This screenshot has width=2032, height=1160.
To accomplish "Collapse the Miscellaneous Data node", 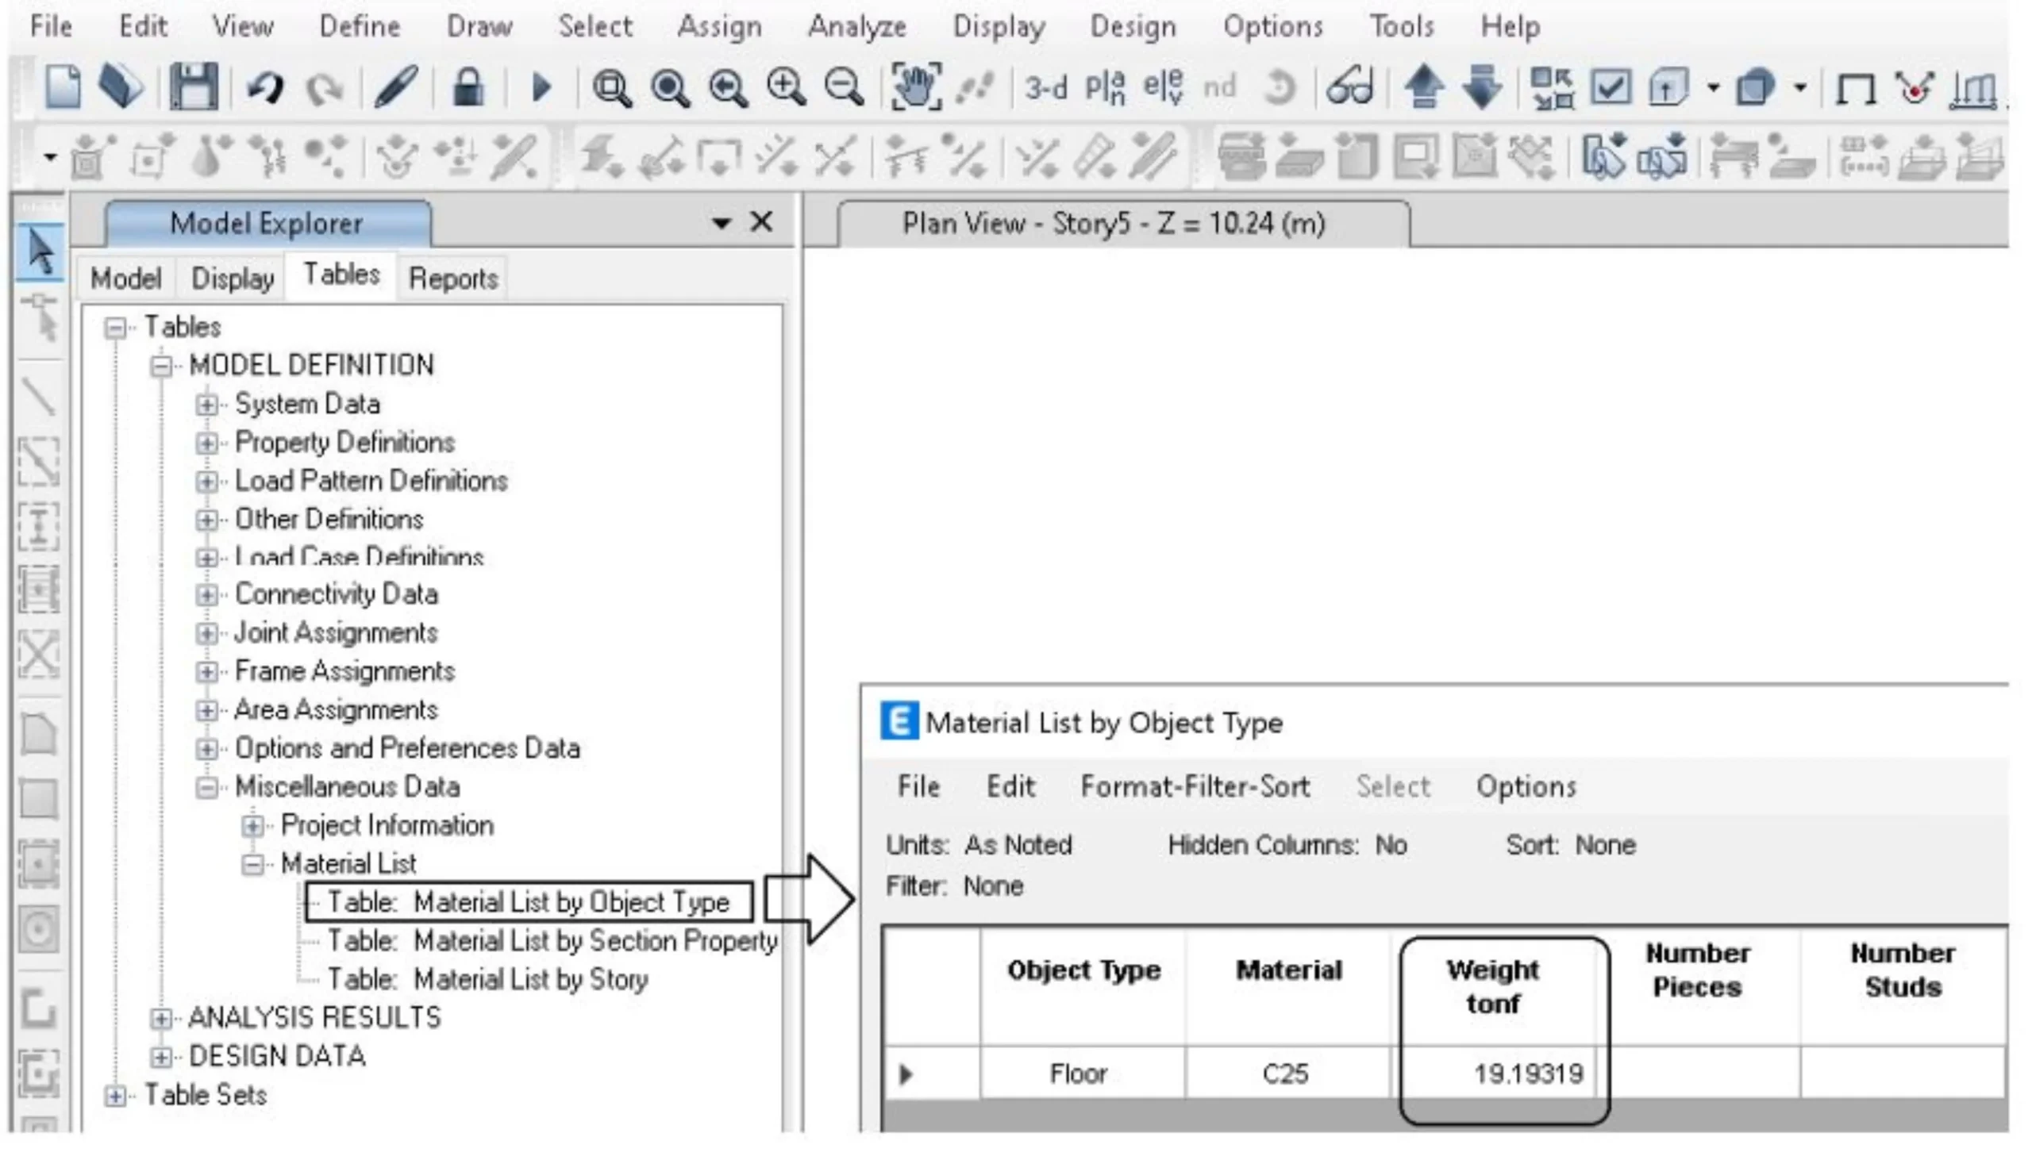I will pos(206,788).
